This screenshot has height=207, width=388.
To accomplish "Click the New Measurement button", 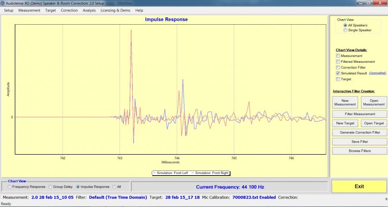I will (345, 103).
